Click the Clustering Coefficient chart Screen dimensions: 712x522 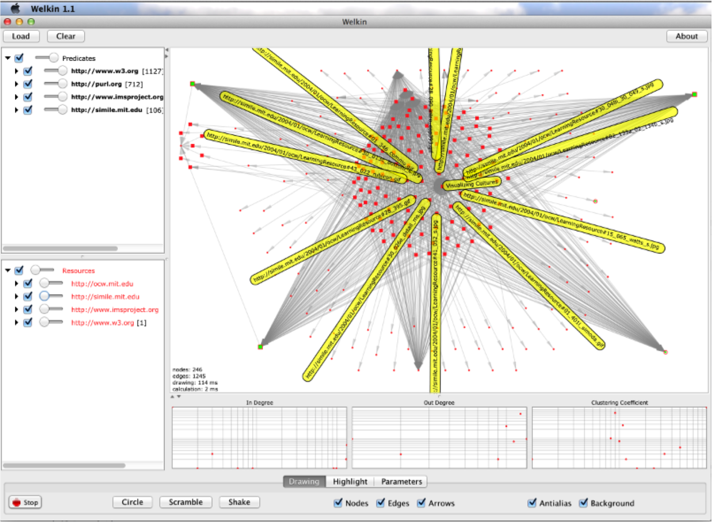[619, 438]
